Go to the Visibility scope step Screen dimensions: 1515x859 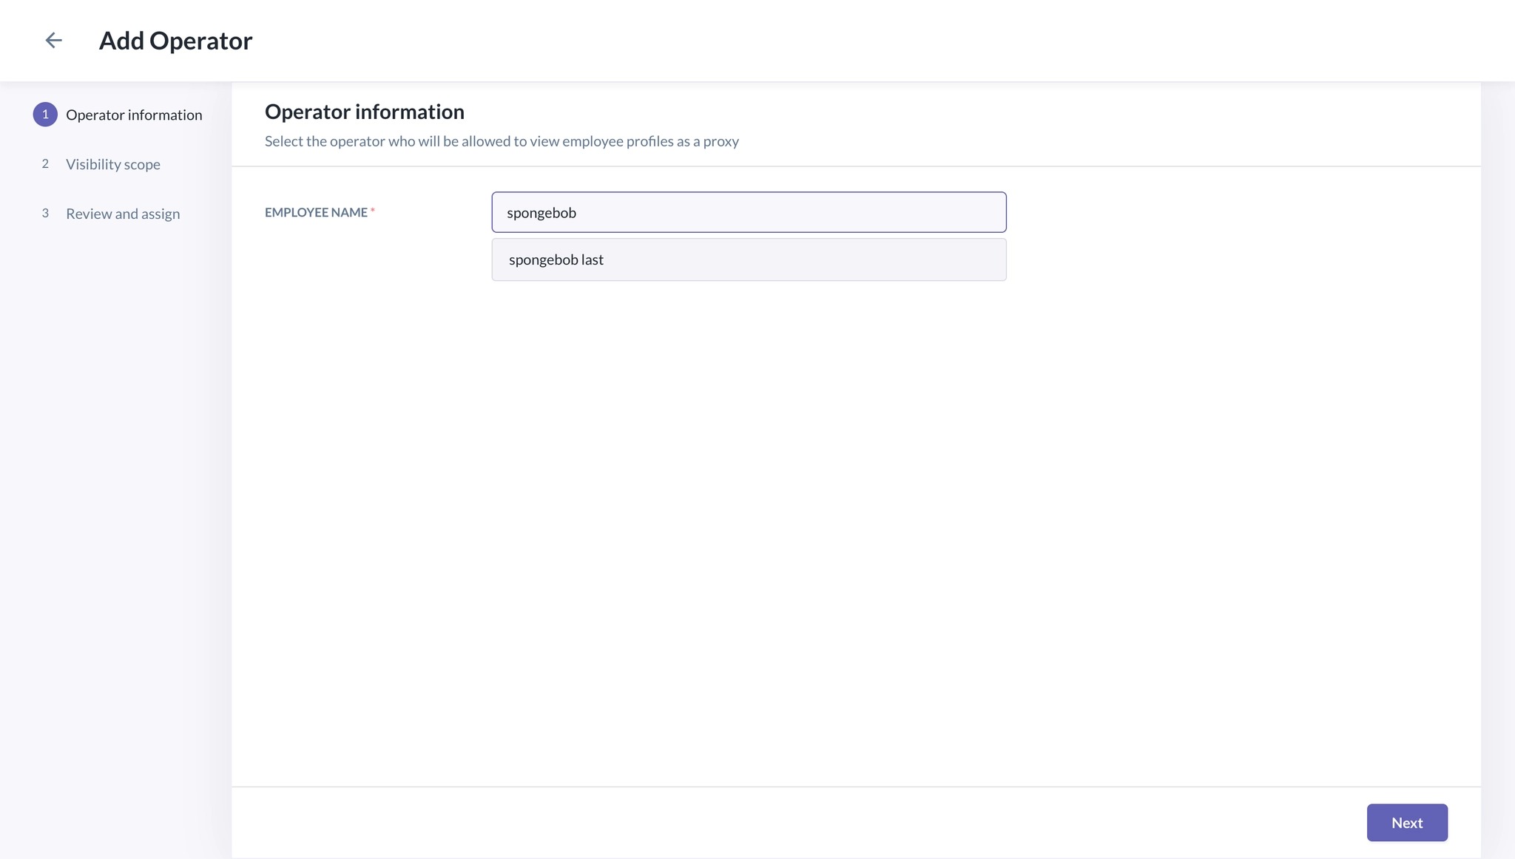[113, 164]
